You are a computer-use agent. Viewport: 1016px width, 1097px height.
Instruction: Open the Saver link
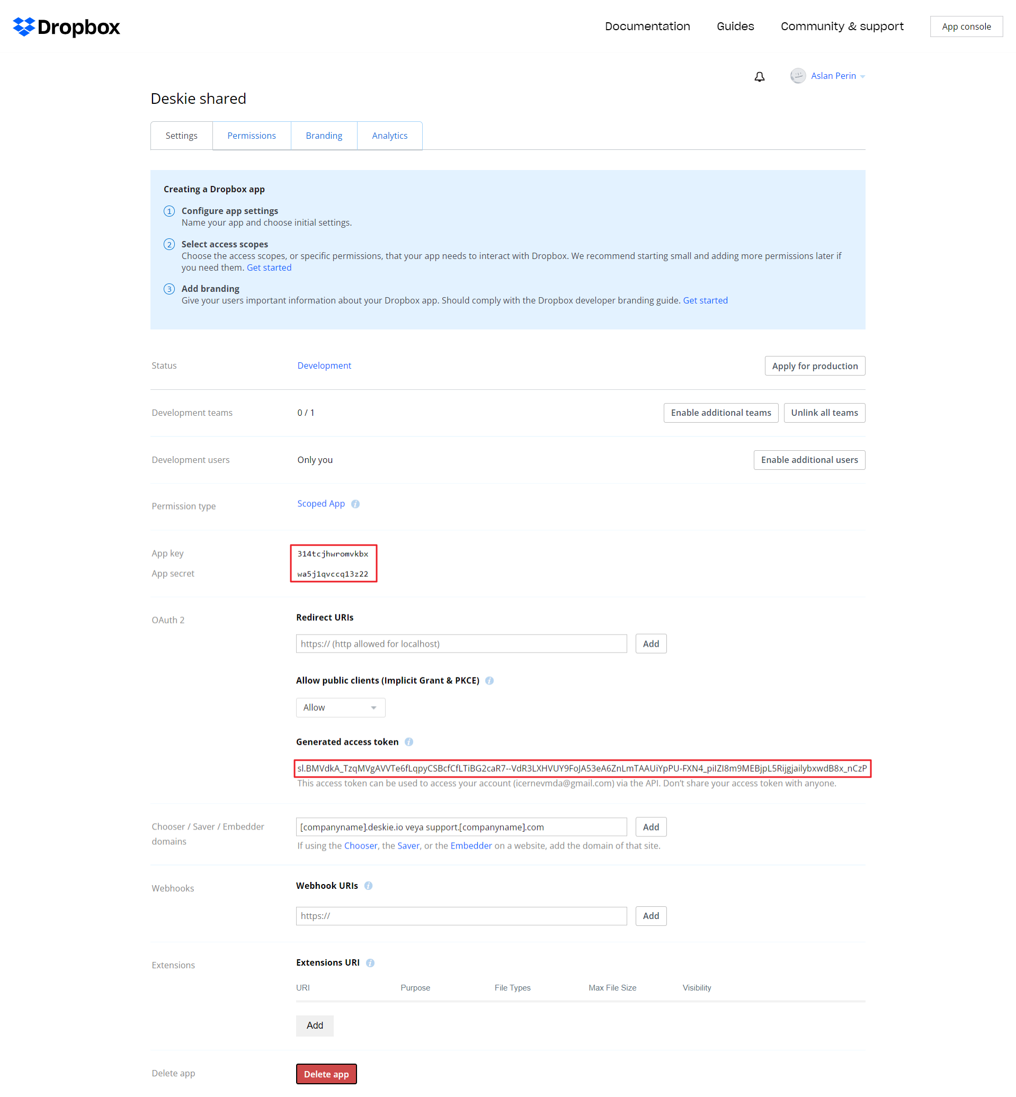408,845
